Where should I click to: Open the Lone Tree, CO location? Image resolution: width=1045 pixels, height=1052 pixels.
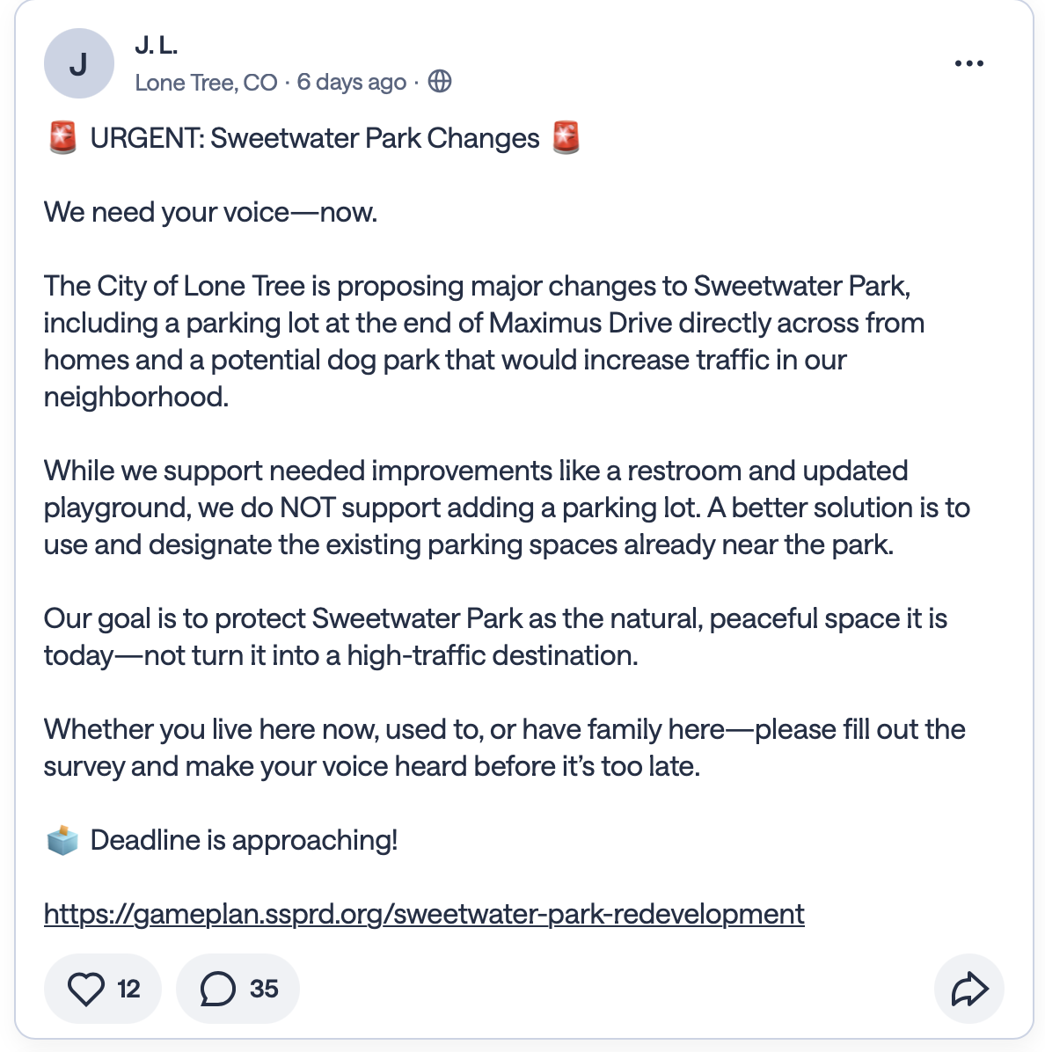[x=206, y=82]
